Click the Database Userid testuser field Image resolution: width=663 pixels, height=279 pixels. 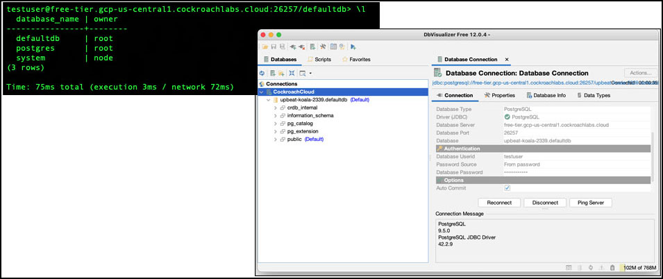click(576, 156)
